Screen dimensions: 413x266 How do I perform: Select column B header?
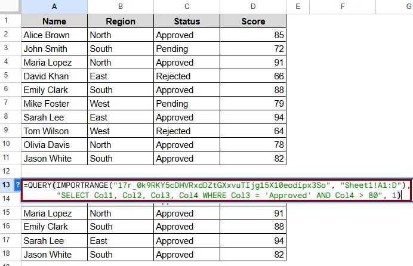click(x=121, y=7)
